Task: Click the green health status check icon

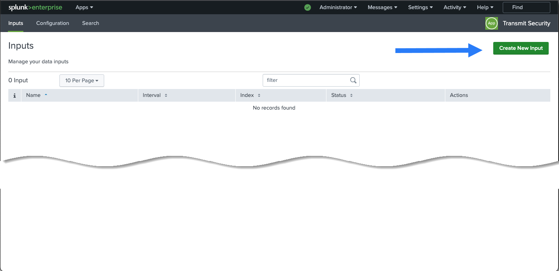Action: (307, 8)
